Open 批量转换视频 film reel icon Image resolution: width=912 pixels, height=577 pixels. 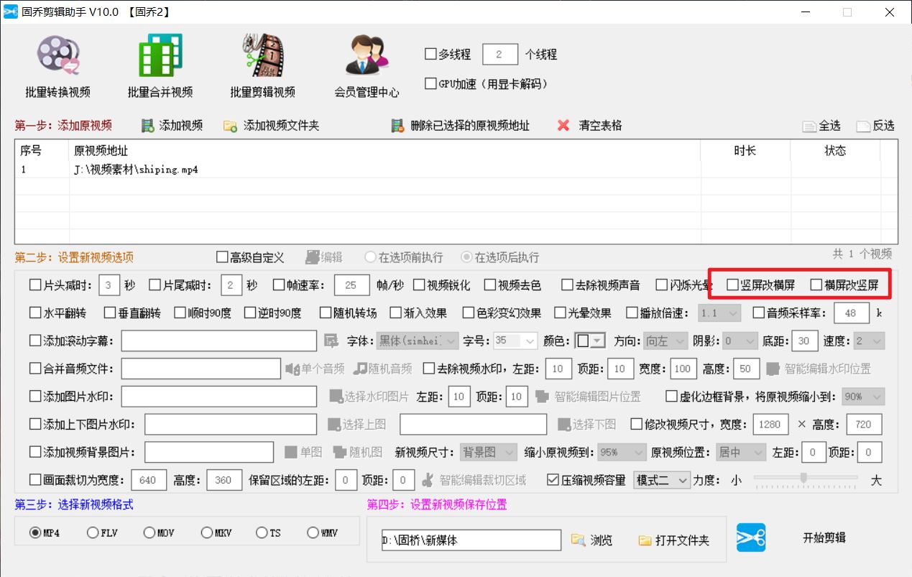click(58, 56)
